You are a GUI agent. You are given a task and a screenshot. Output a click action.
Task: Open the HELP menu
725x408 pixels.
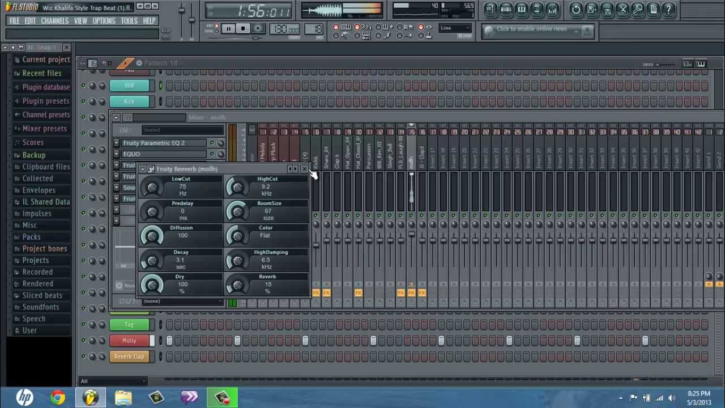pyautogui.click(x=149, y=21)
